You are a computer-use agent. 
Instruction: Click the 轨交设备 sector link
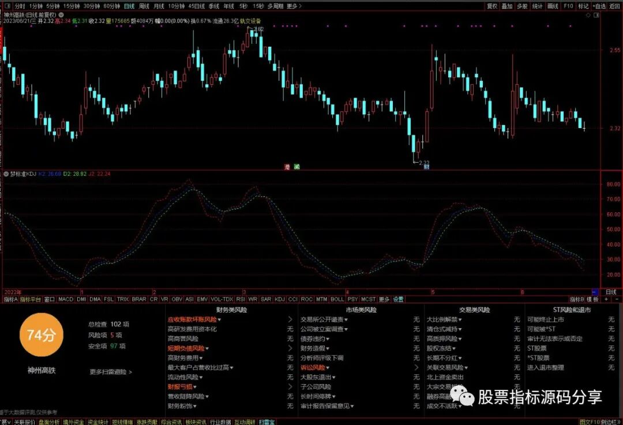(250, 21)
